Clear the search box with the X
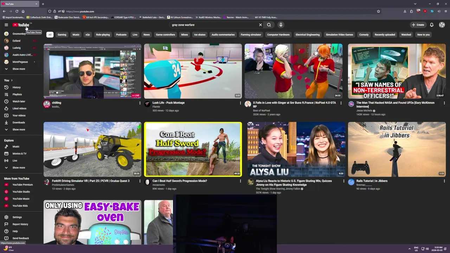The image size is (450, 253). 261,25
